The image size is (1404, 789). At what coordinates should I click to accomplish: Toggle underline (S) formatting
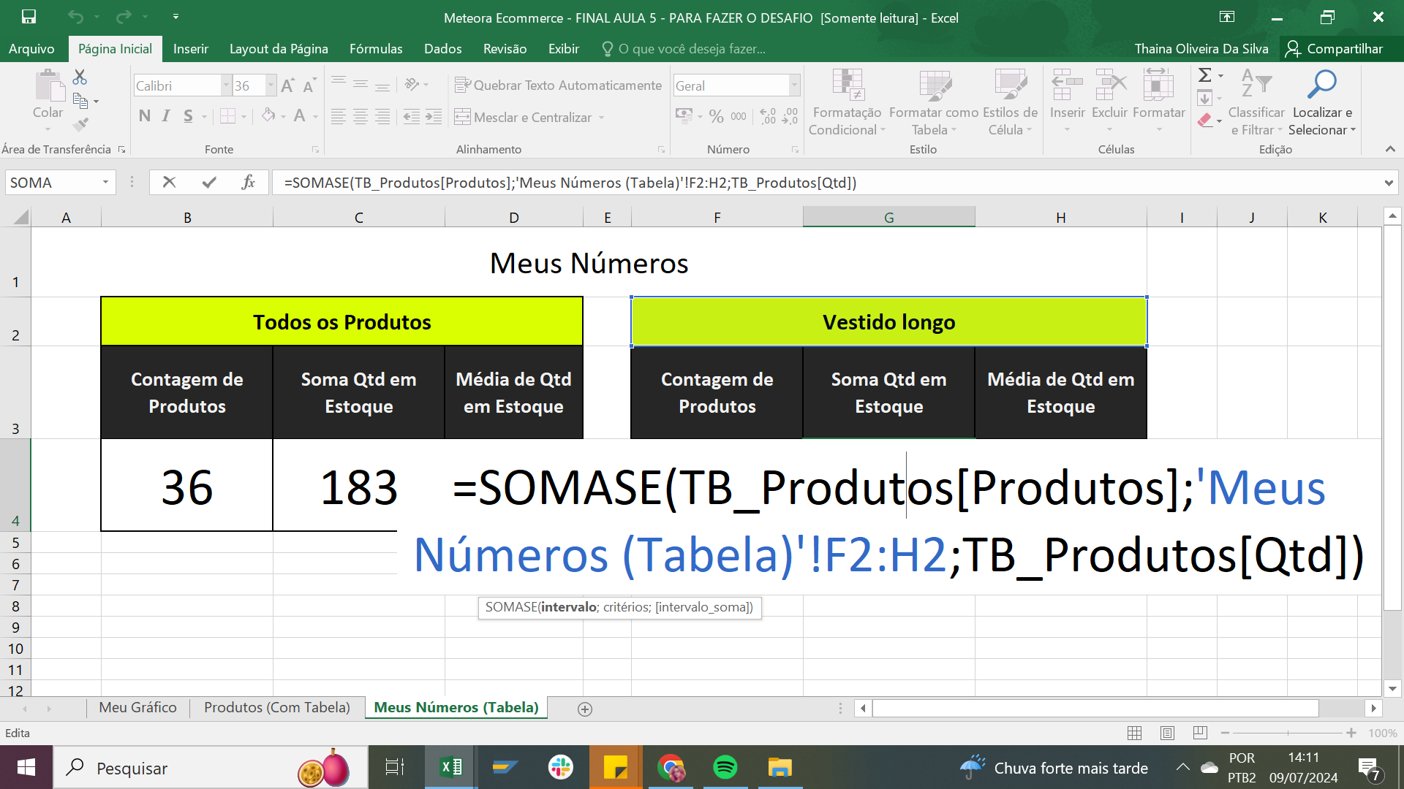click(x=188, y=116)
